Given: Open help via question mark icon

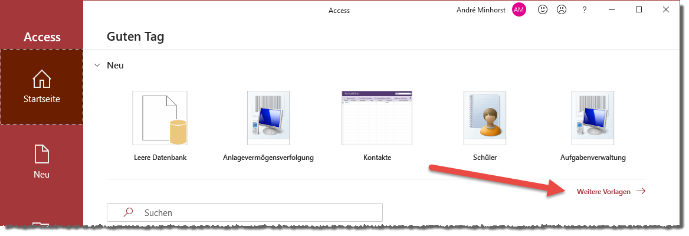Looking at the screenshot, I should (584, 9).
